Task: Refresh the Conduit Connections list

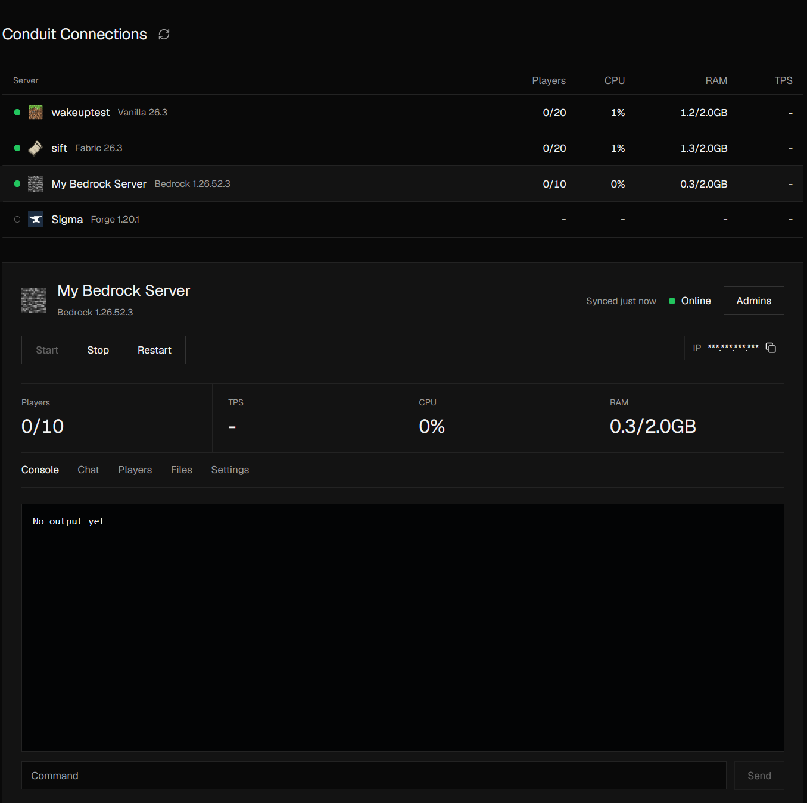Action: coord(164,35)
